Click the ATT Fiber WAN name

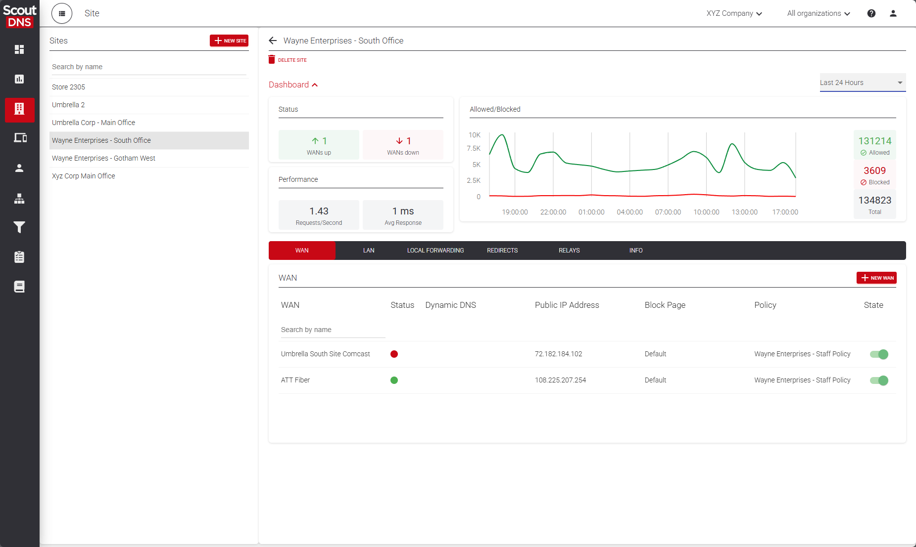pyautogui.click(x=295, y=380)
